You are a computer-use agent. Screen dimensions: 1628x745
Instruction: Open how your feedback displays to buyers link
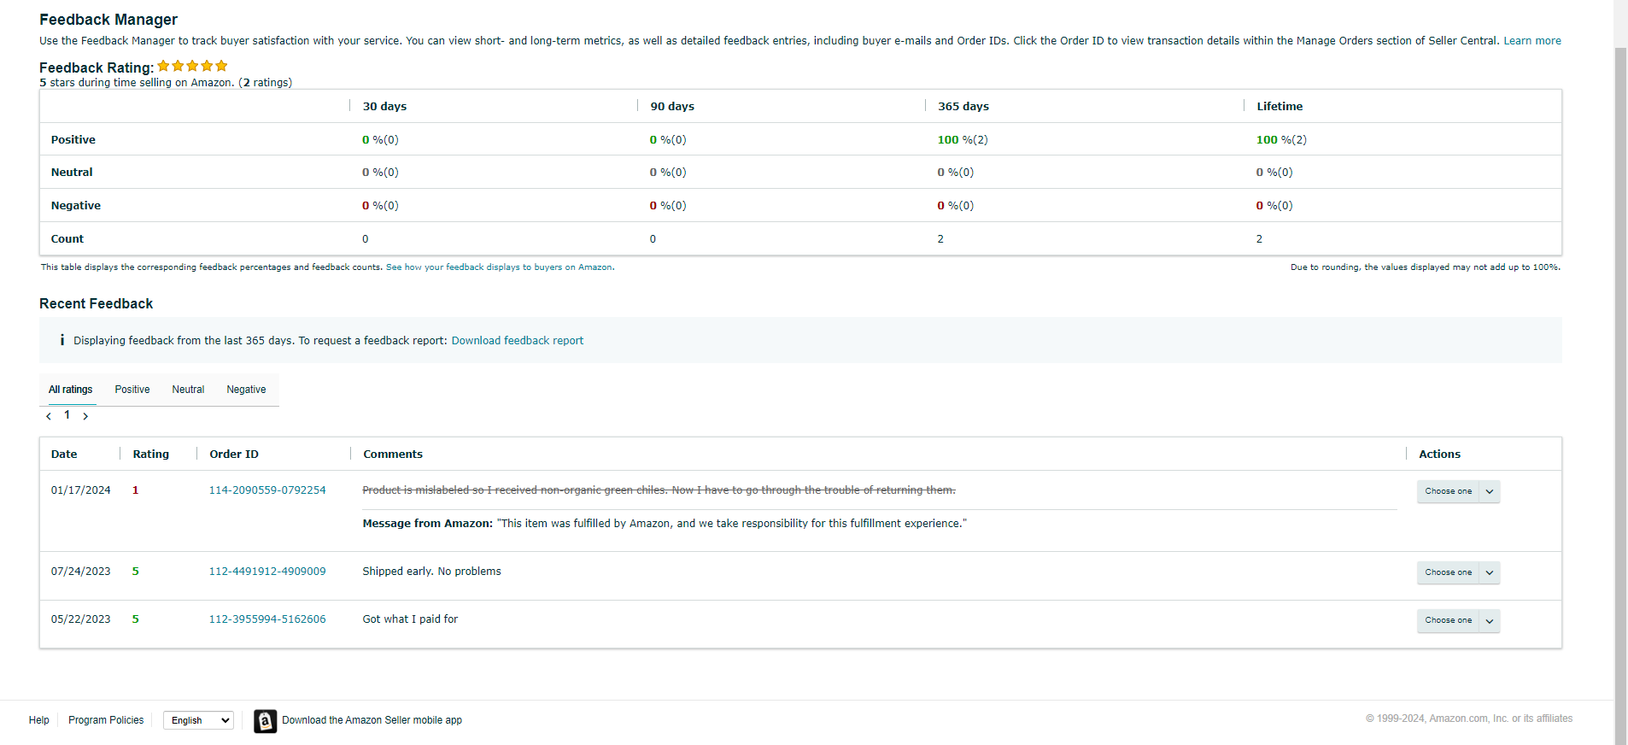pos(500,267)
